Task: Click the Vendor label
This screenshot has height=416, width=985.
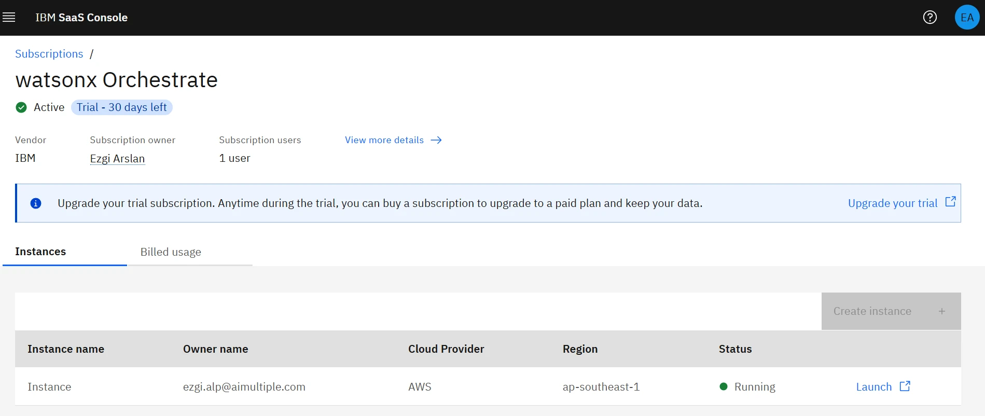Action: coord(31,140)
